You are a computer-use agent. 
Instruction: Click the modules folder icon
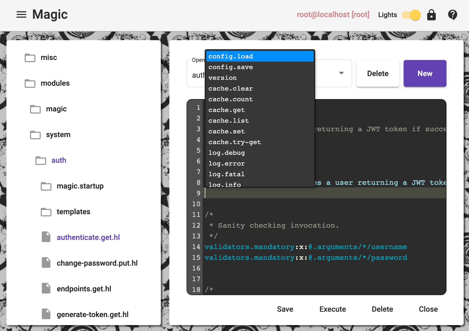[30, 83]
